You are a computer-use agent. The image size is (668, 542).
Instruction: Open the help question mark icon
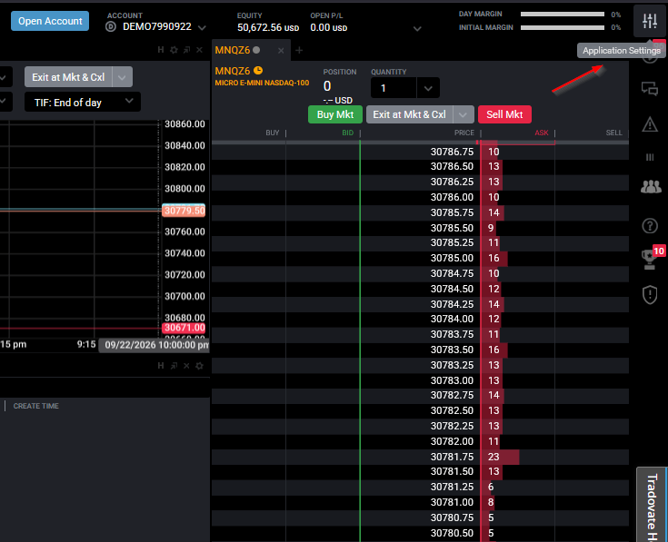click(x=650, y=225)
